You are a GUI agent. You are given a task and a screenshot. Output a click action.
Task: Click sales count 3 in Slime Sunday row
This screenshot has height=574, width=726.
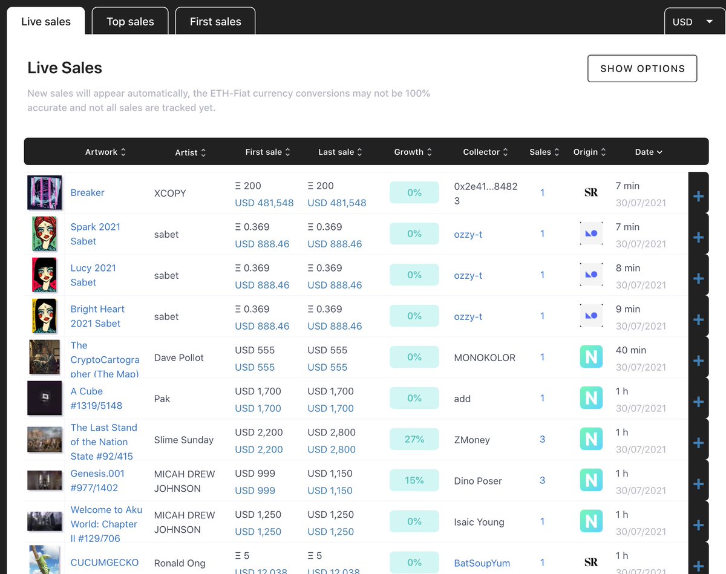point(542,439)
